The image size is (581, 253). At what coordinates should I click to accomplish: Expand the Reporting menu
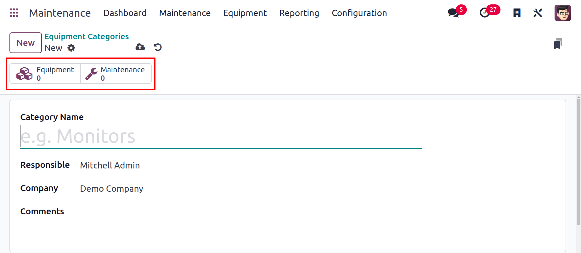click(x=299, y=13)
